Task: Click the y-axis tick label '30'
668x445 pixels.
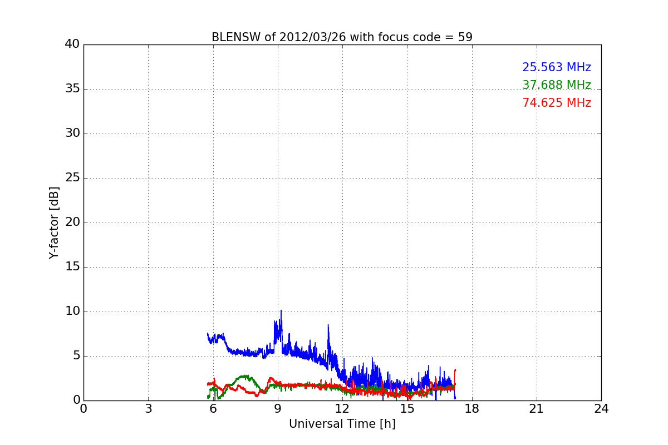Action: coord(72,133)
